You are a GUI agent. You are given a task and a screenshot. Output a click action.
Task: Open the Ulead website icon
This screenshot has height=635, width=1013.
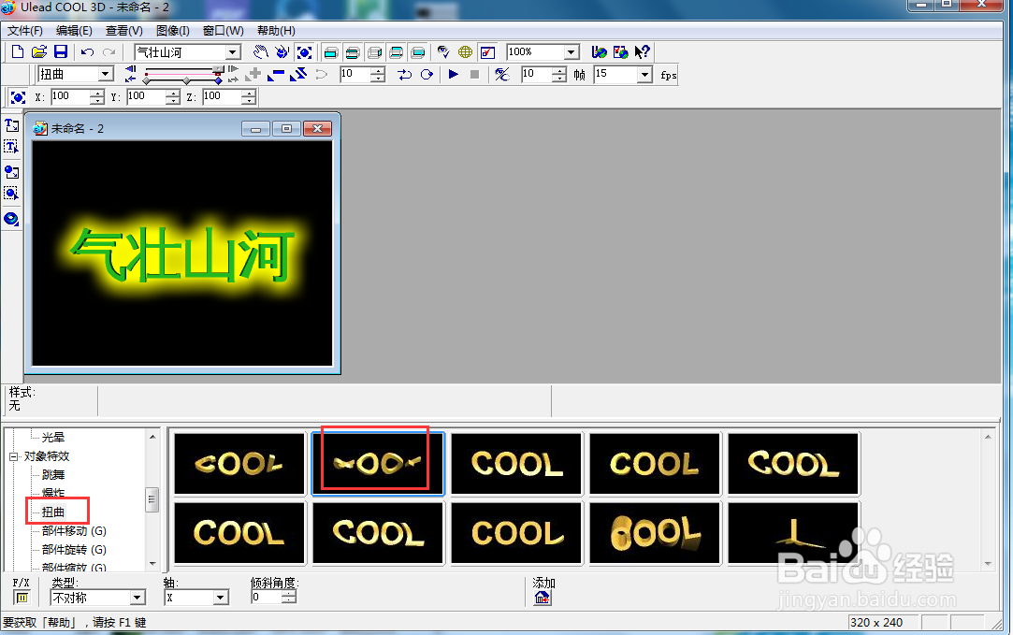599,51
